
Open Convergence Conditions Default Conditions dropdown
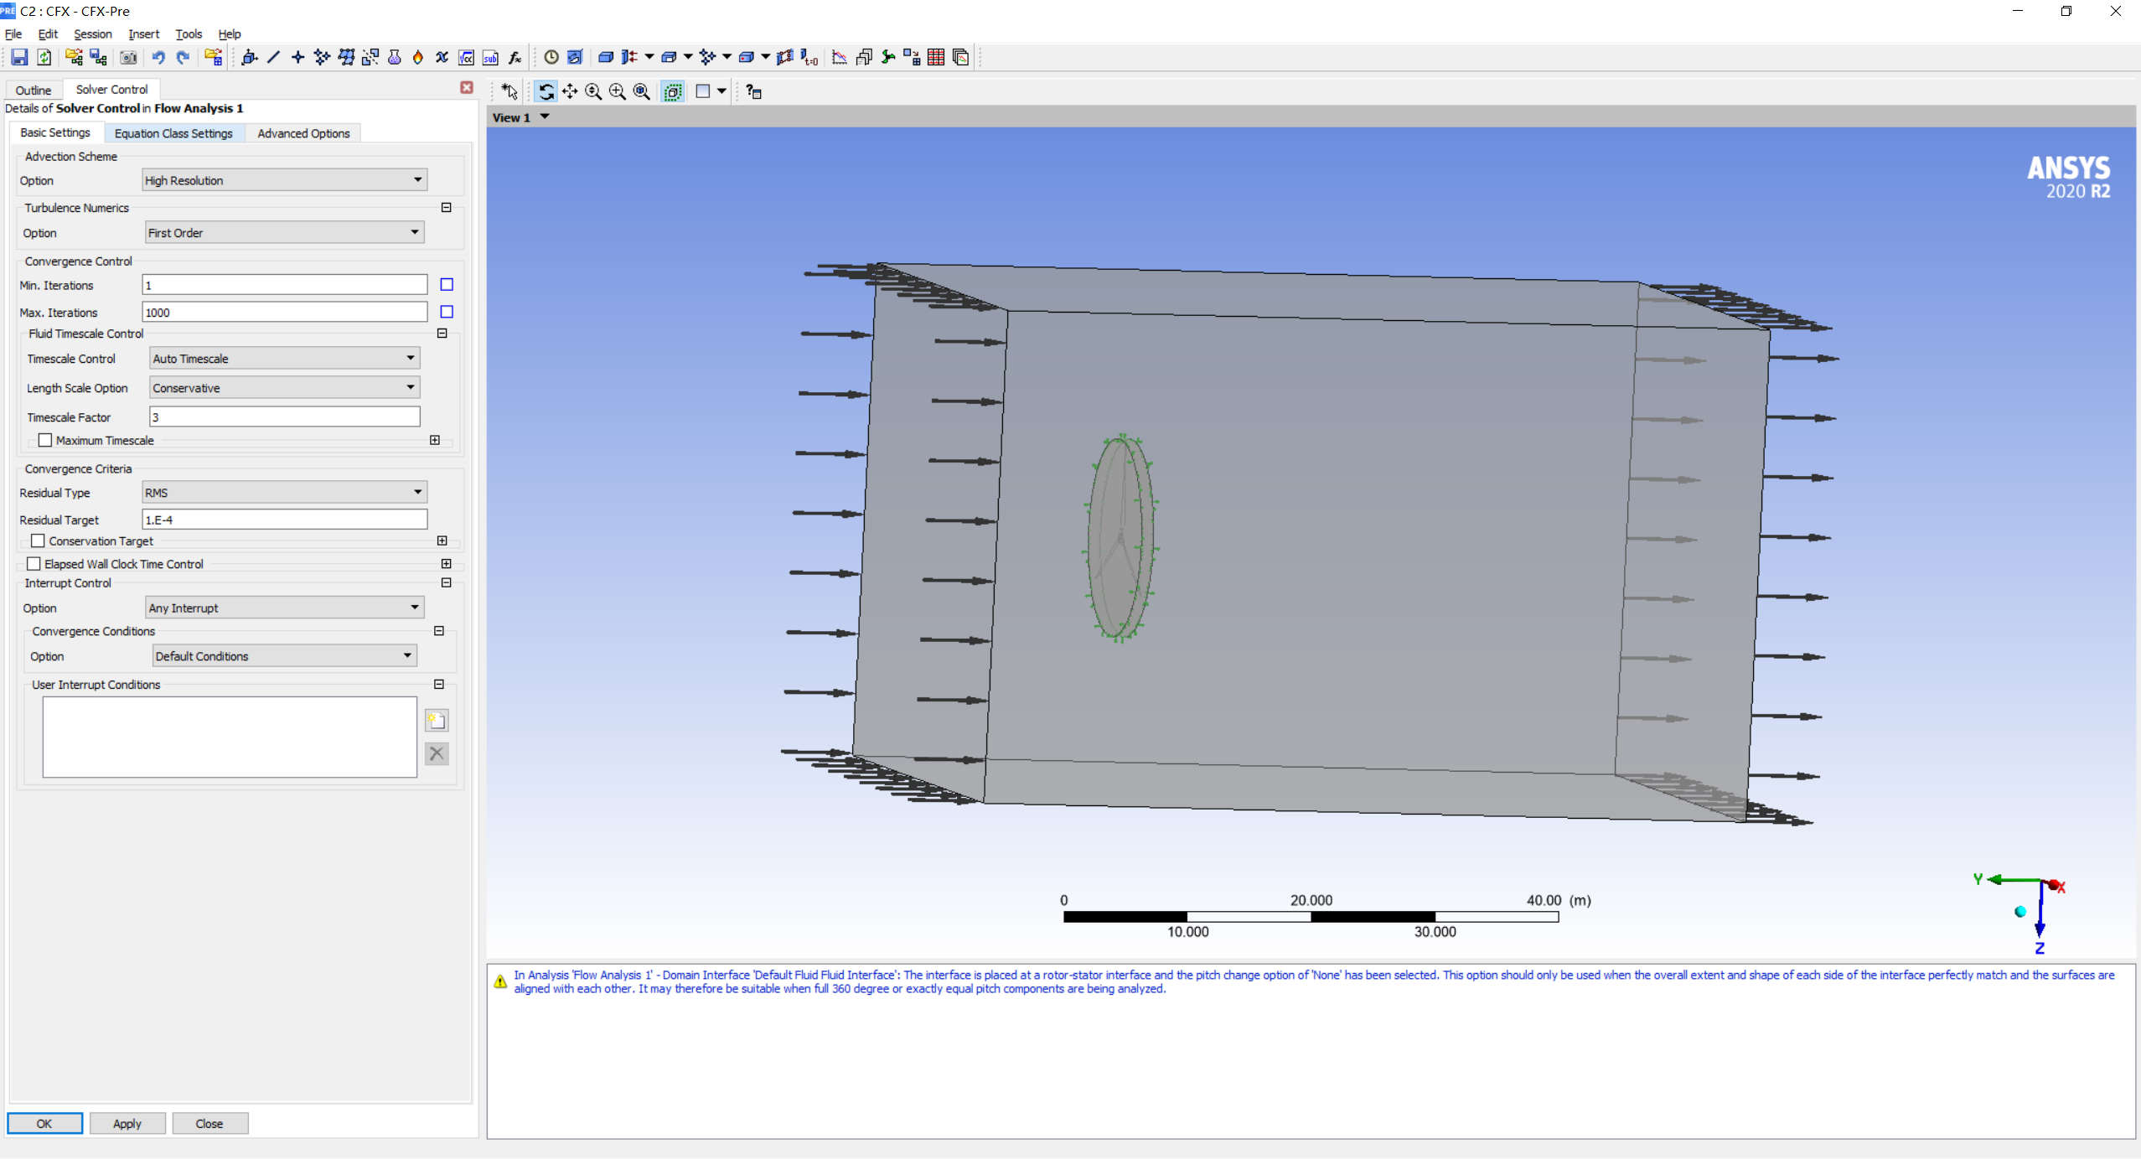(284, 655)
